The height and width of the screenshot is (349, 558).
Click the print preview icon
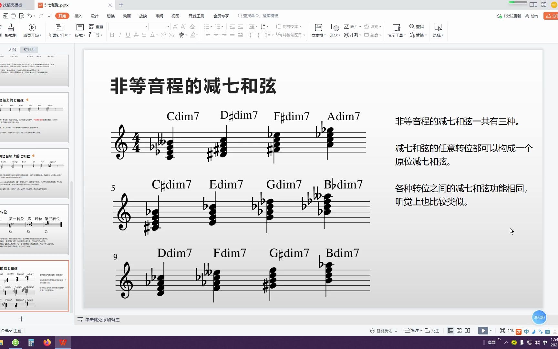tap(22, 16)
